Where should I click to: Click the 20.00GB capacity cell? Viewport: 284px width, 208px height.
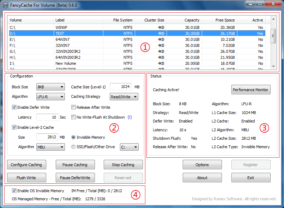tap(192, 63)
